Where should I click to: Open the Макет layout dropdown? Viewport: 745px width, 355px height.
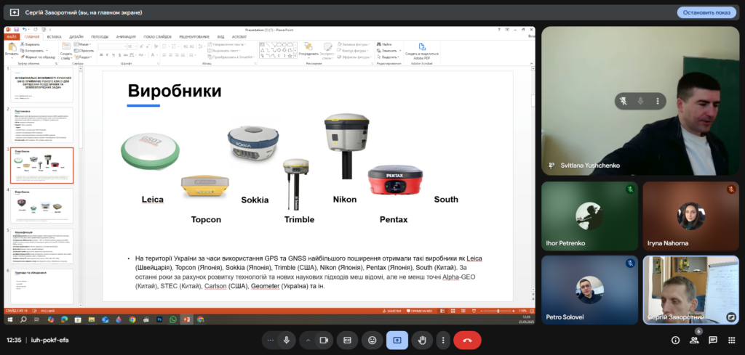(x=83, y=44)
